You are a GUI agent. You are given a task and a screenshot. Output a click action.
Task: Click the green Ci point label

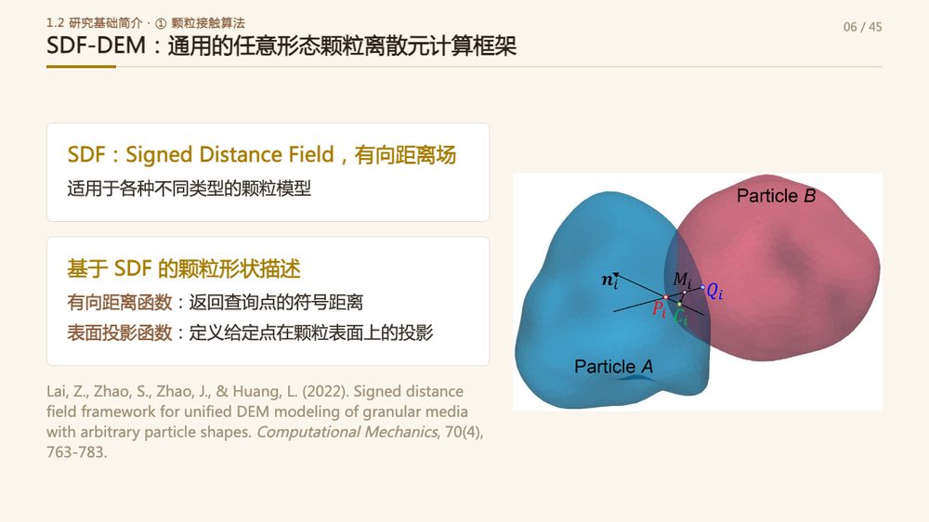click(681, 318)
